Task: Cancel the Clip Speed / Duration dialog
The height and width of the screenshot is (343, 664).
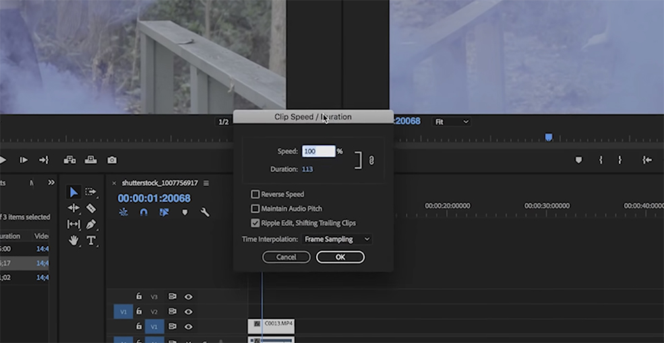Action: pos(286,257)
